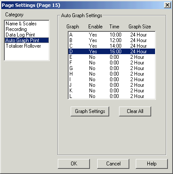Select graph F row in list

[112, 63]
